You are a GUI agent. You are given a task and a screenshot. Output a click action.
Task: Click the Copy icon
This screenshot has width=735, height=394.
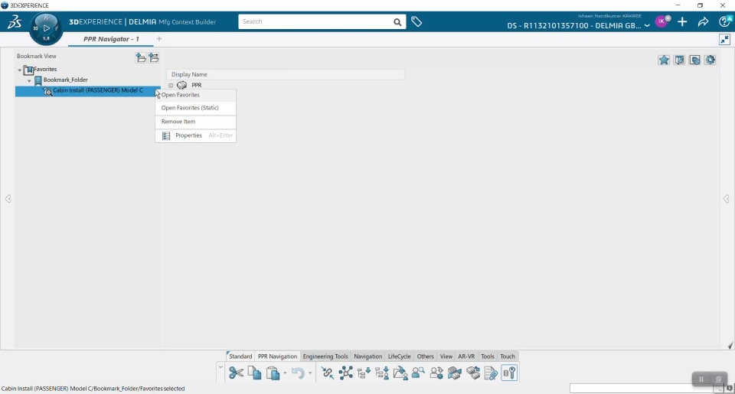[254, 373]
